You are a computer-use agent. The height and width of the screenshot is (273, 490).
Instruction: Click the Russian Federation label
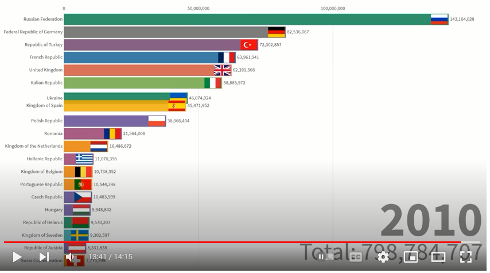(43, 19)
